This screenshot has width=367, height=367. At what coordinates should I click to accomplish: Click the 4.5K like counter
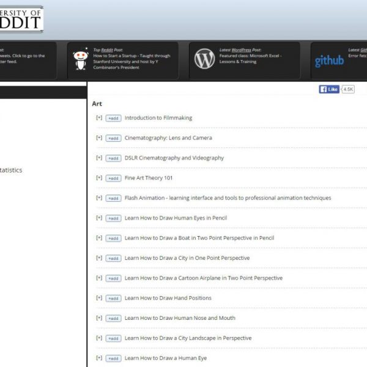tap(348, 89)
